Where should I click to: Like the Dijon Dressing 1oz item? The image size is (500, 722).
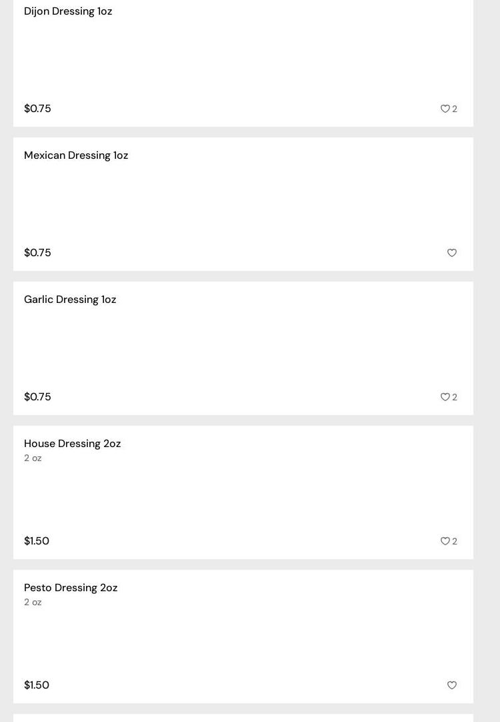coord(445,109)
